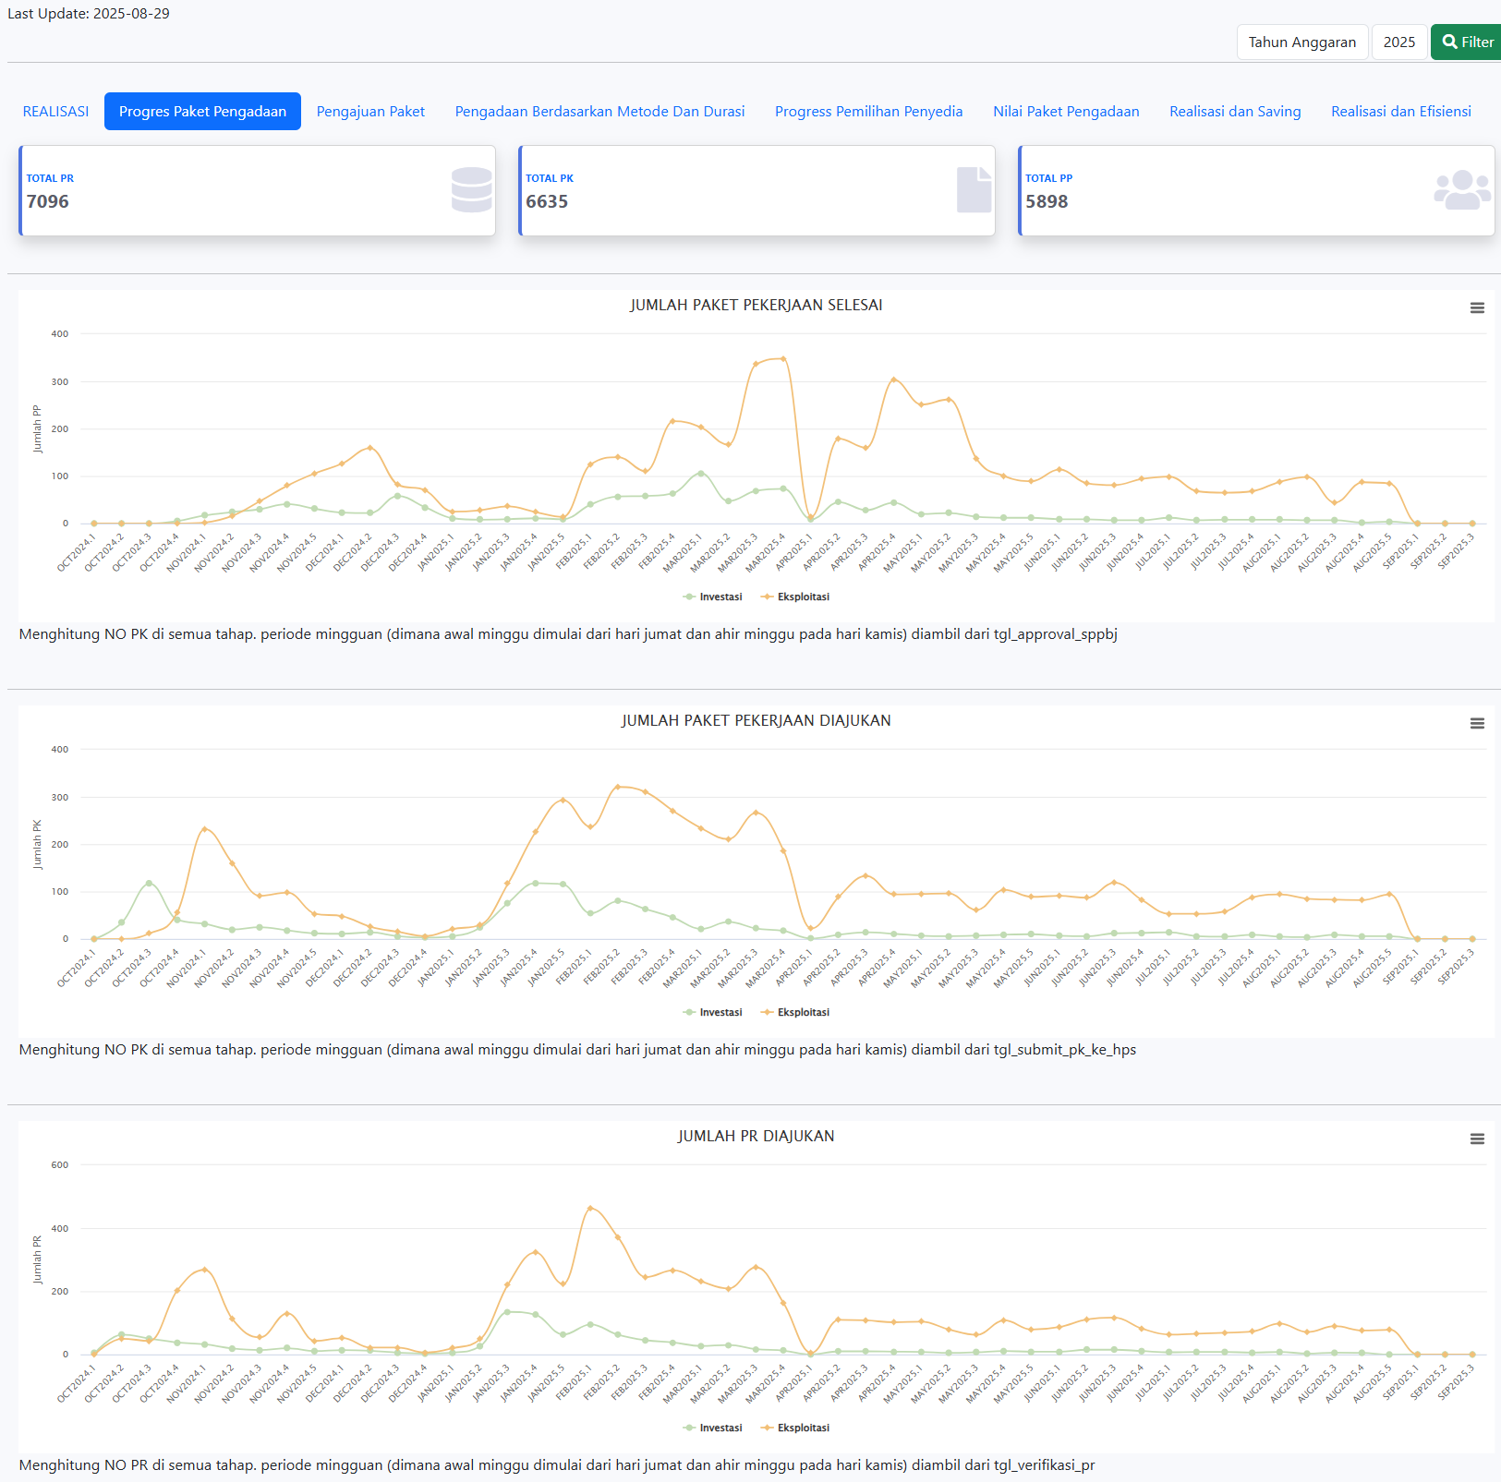The image size is (1501, 1482).
Task: Click the document icon in Total PK card
Action: pos(974,190)
